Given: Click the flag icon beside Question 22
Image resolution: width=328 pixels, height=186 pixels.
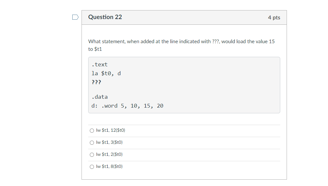Looking at the screenshot, I should click(x=75, y=17).
